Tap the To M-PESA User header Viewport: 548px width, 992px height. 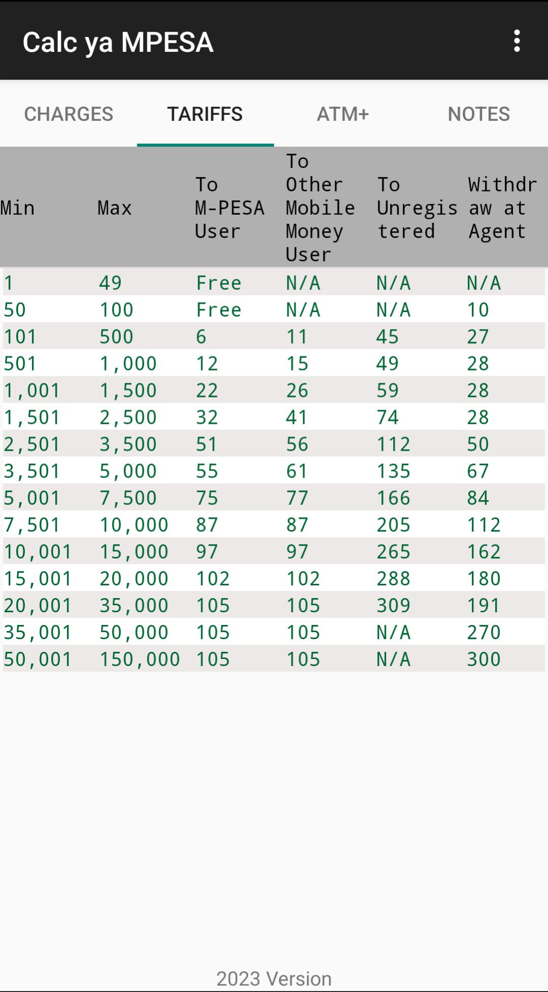coord(229,208)
